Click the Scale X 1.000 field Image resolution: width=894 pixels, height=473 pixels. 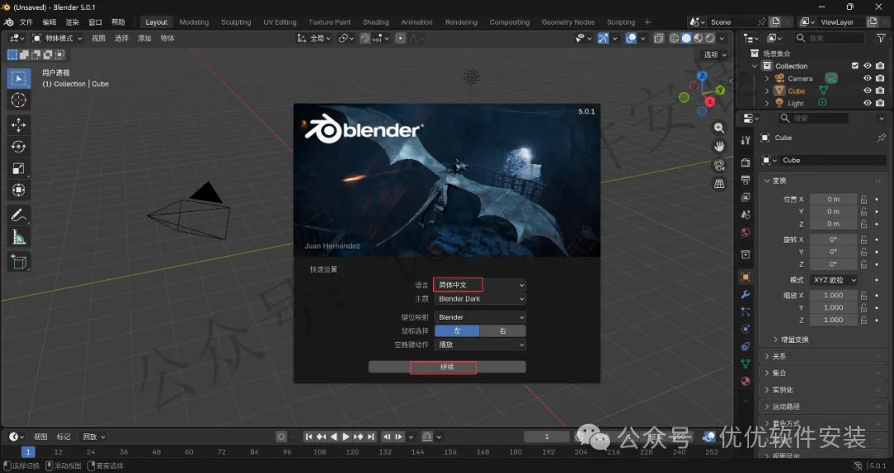[834, 296]
